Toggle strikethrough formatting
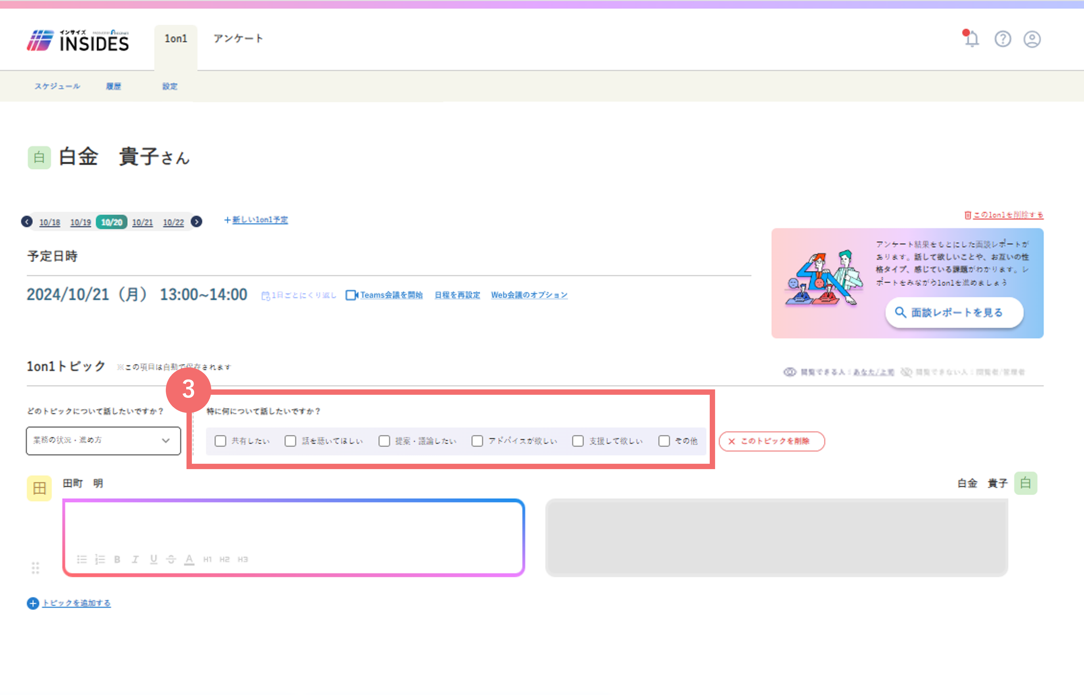Screen dimensions: 1084x695 click(x=171, y=559)
